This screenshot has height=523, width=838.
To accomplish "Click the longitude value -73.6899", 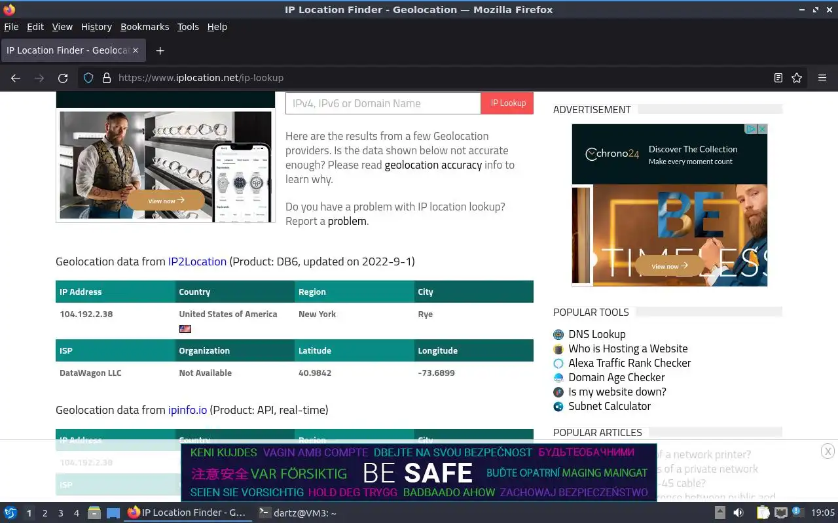I will point(436,373).
